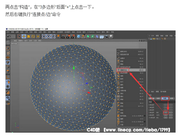Choose the M~S bevel entry

point(131,103)
